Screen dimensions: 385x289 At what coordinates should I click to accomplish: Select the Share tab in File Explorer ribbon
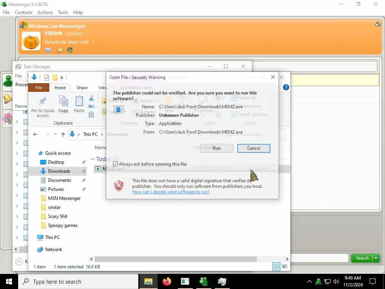(82, 88)
